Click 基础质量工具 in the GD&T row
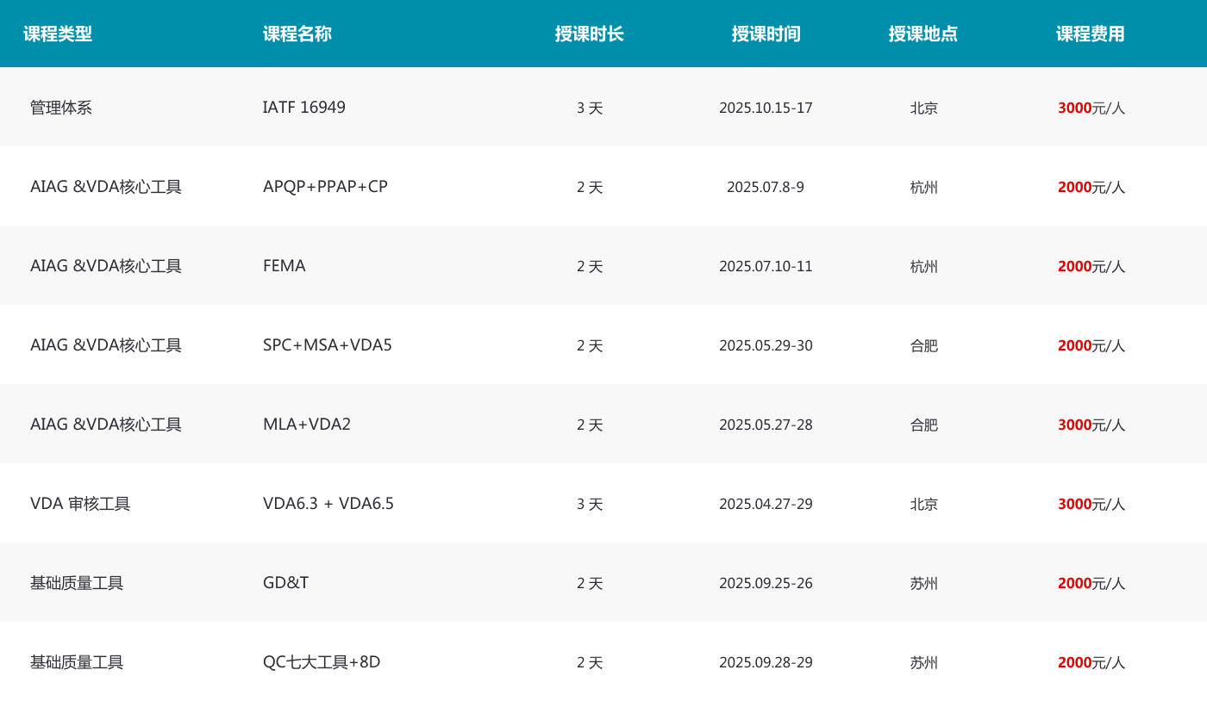 pos(77,583)
